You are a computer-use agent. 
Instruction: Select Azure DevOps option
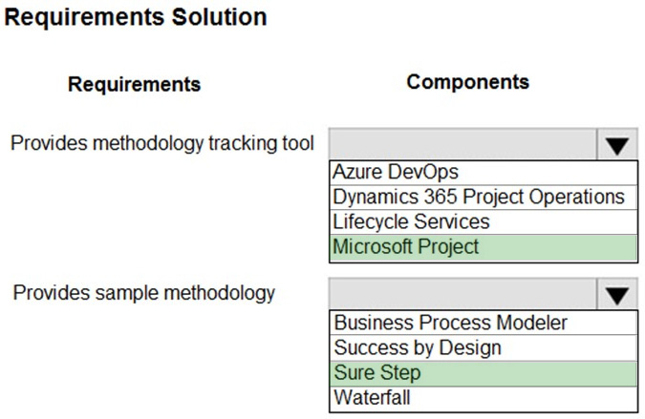coord(396,173)
